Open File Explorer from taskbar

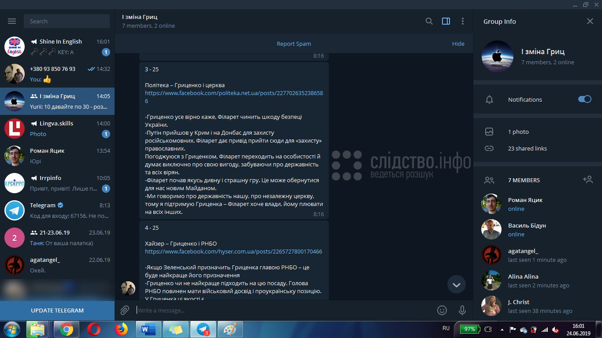pos(37,329)
